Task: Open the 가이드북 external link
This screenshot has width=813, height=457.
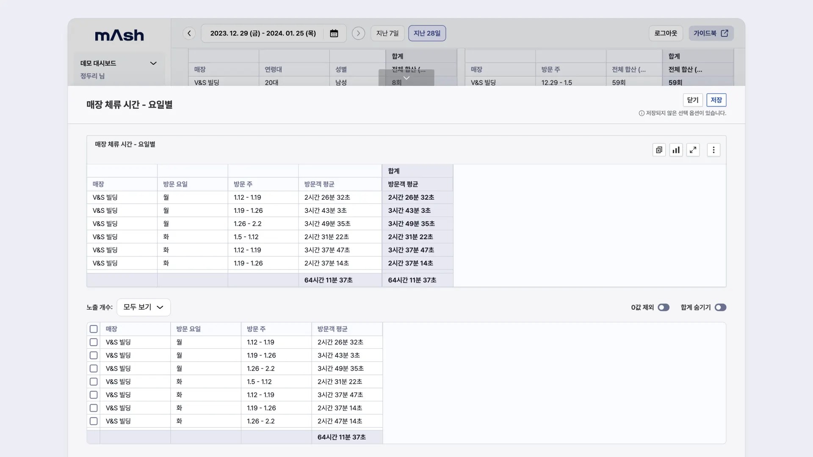Action: (711, 33)
